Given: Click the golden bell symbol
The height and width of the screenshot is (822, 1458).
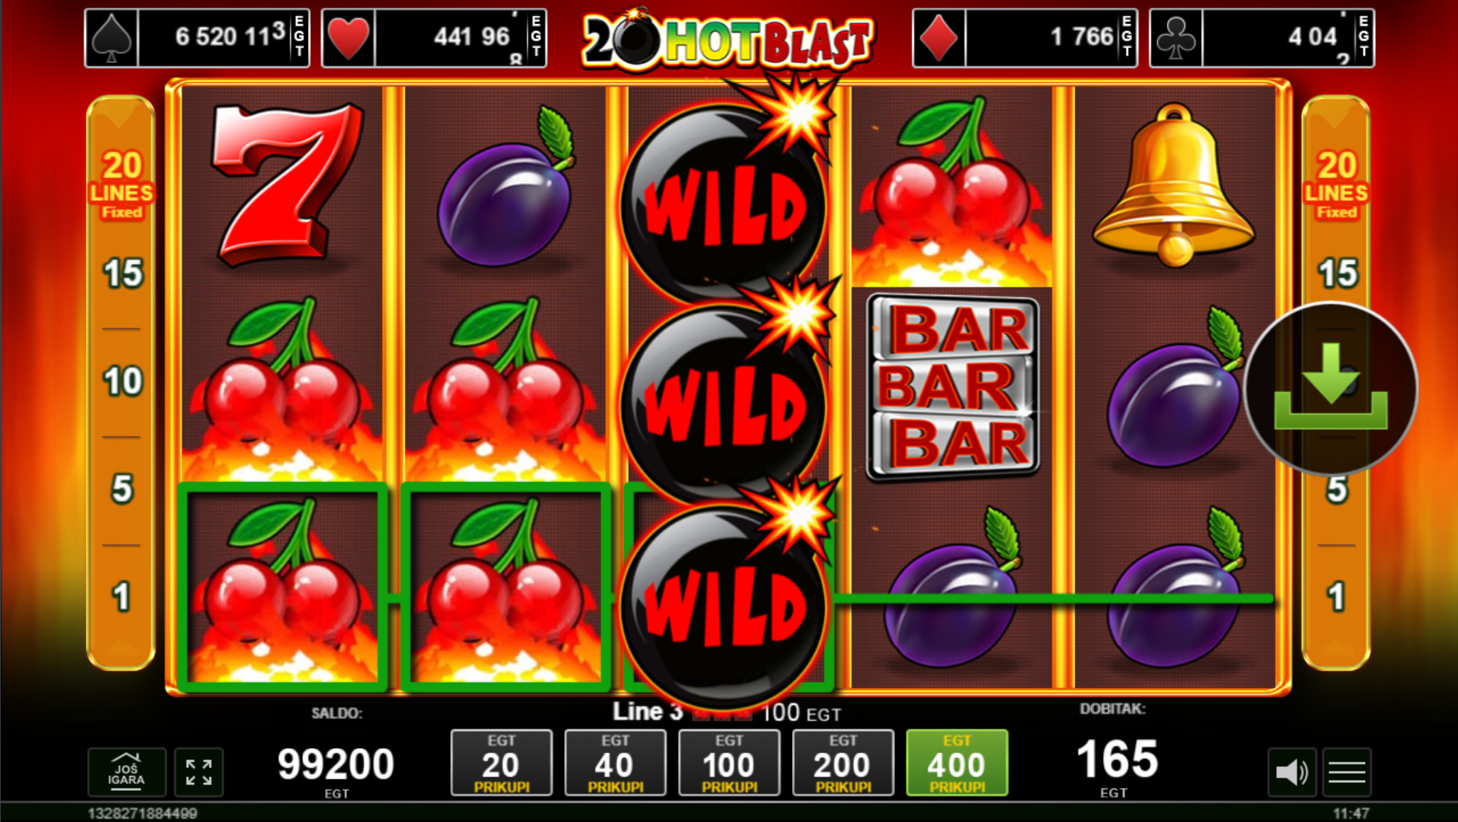Looking at the screenshot, I should [1173, 185].
